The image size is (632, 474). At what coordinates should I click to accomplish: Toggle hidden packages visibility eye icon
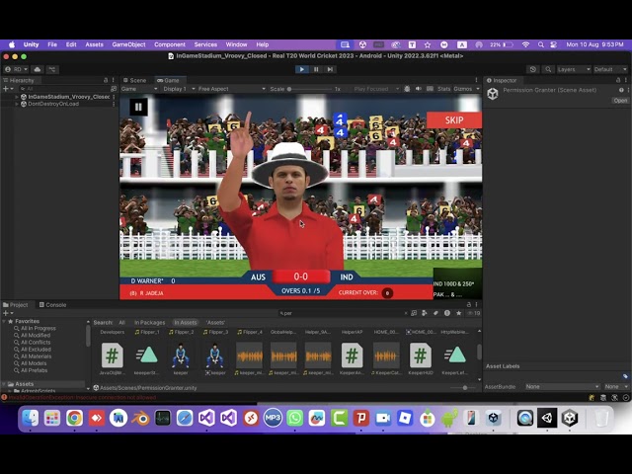(473, 313)
